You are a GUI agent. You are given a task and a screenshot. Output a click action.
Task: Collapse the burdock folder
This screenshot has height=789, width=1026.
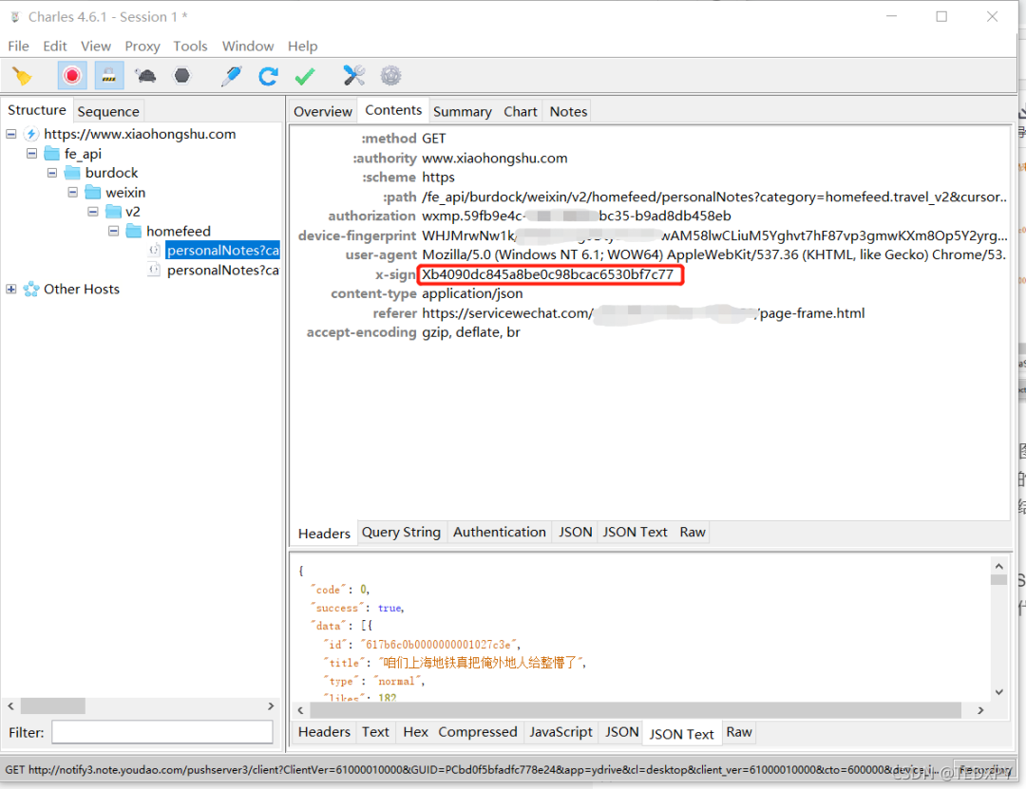52,173
